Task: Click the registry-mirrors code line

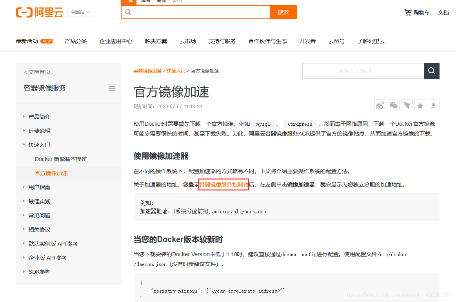Action: 218,291
